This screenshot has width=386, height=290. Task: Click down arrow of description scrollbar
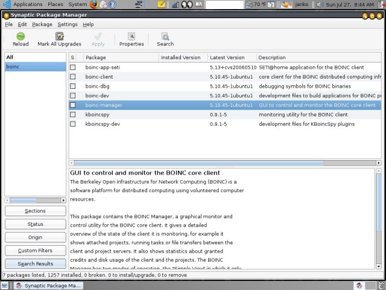(379, 266)
